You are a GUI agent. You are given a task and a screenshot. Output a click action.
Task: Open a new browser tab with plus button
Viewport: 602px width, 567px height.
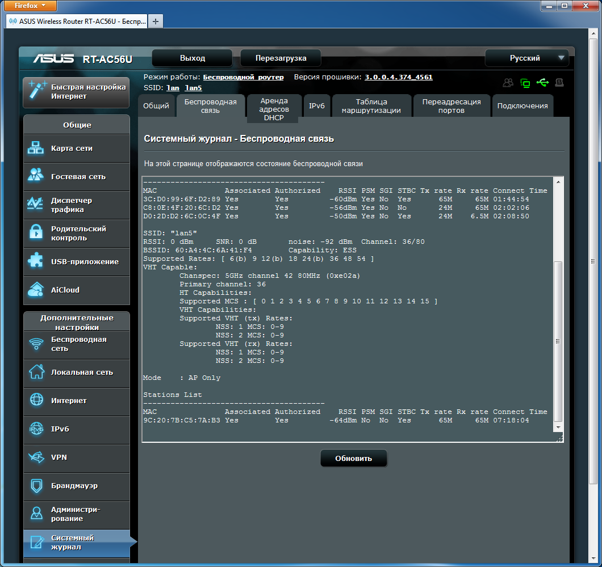pos(155,21)
